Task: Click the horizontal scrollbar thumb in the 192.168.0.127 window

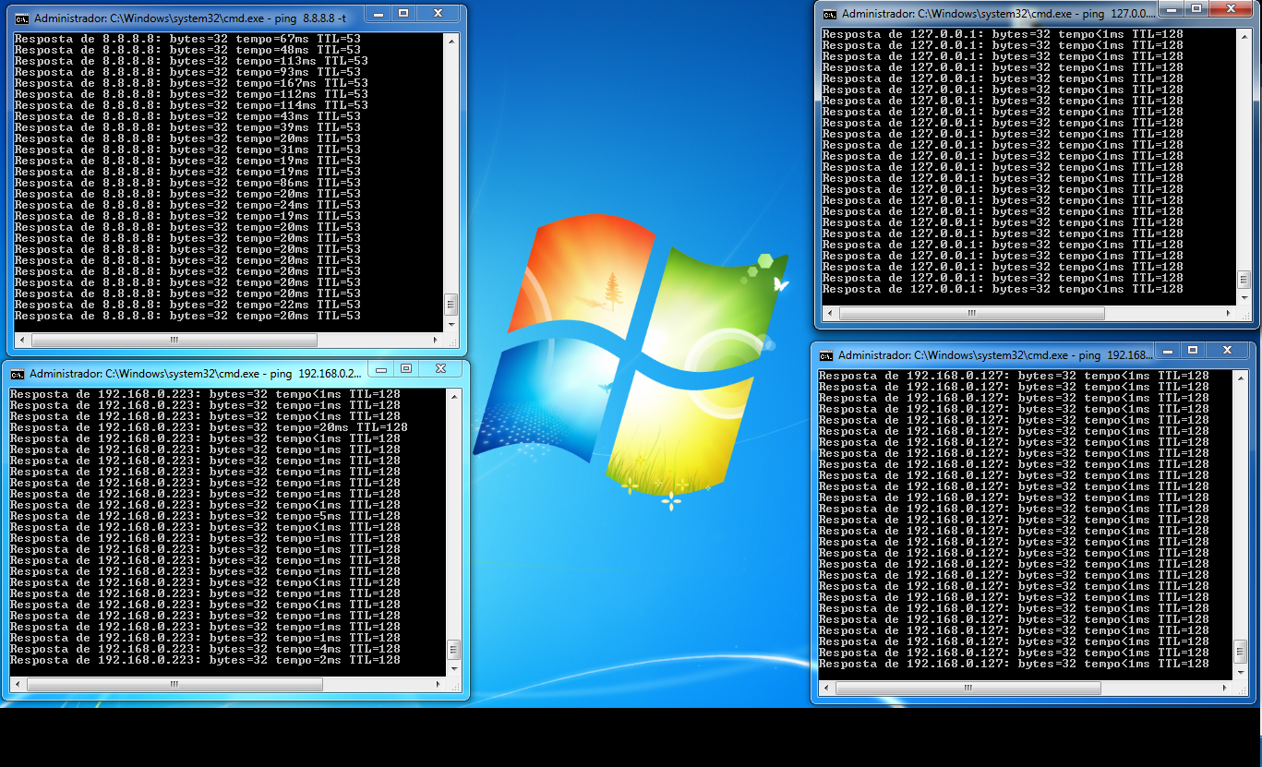Action: (x=968, y=689)
